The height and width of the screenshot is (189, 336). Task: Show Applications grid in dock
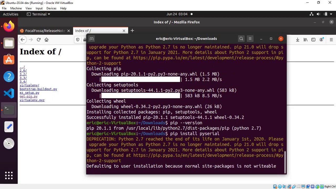pyautogui.click(x=9, y=176)
